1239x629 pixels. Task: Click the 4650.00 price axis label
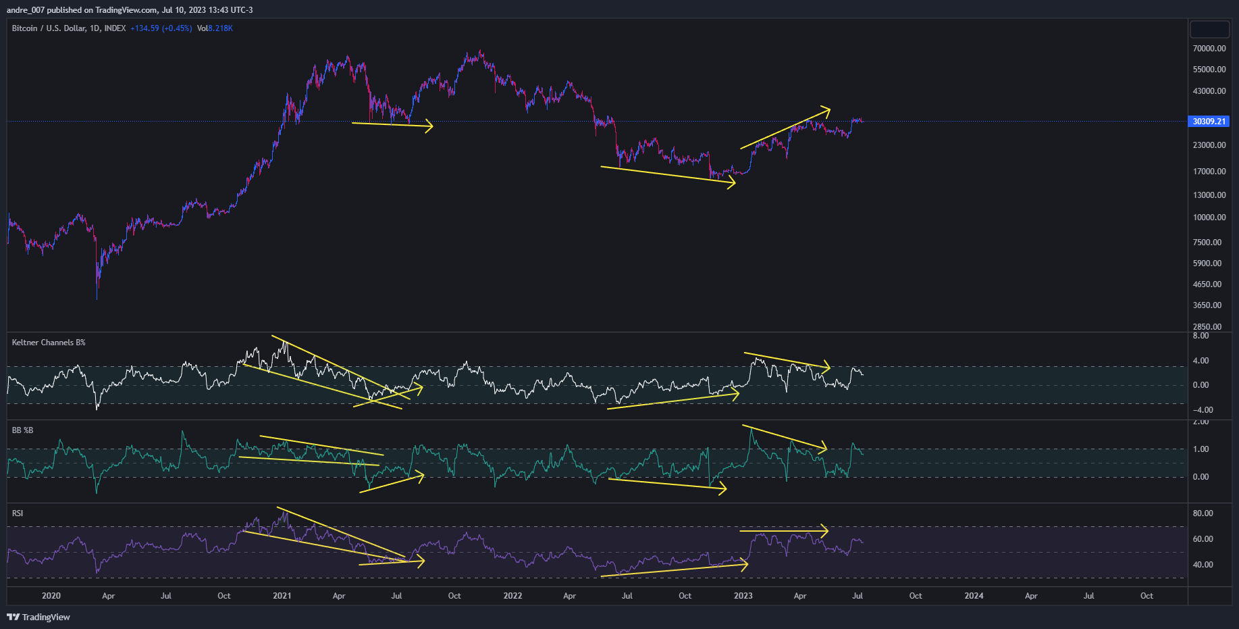[1207, 284]
